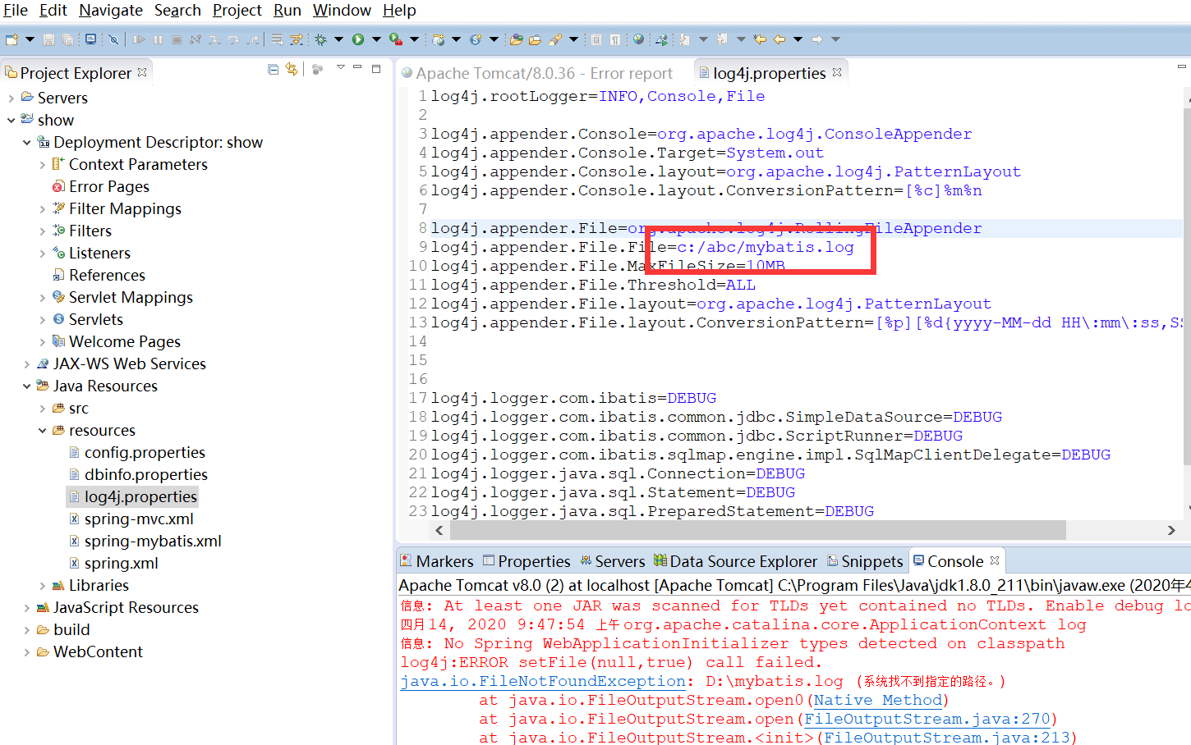Switch to the Servers view tab
Screen dimensions: 1191x745
[x=612, y=561]
